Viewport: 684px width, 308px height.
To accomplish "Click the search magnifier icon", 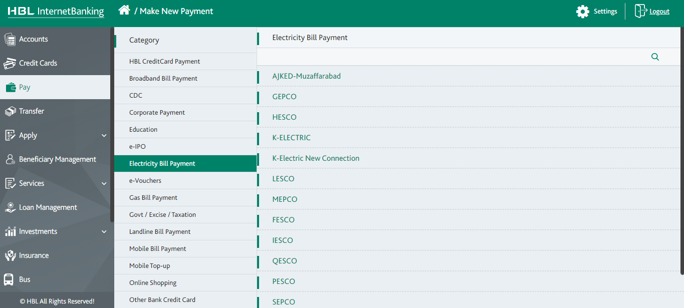I will (x=655, y=57).
